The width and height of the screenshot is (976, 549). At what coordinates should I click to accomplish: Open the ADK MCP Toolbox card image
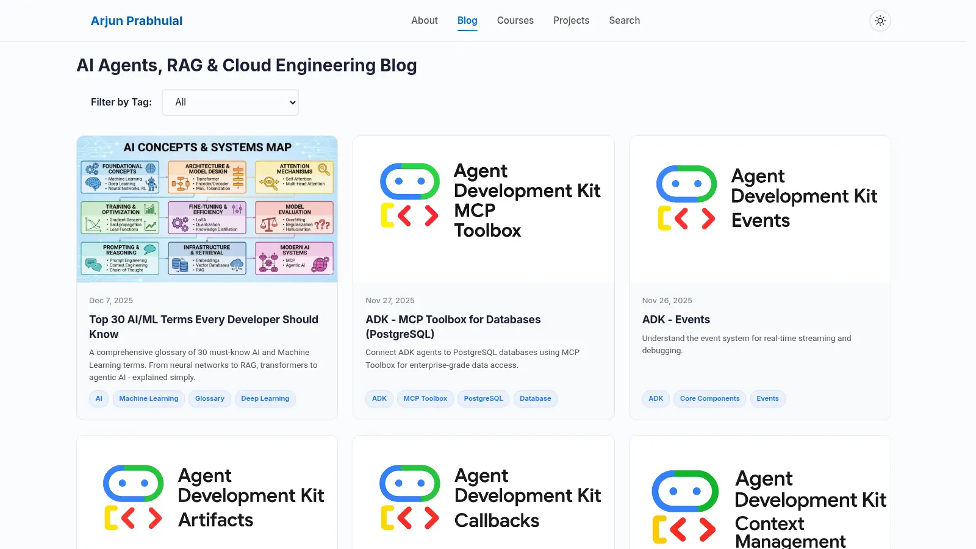(x=484, y=209)
